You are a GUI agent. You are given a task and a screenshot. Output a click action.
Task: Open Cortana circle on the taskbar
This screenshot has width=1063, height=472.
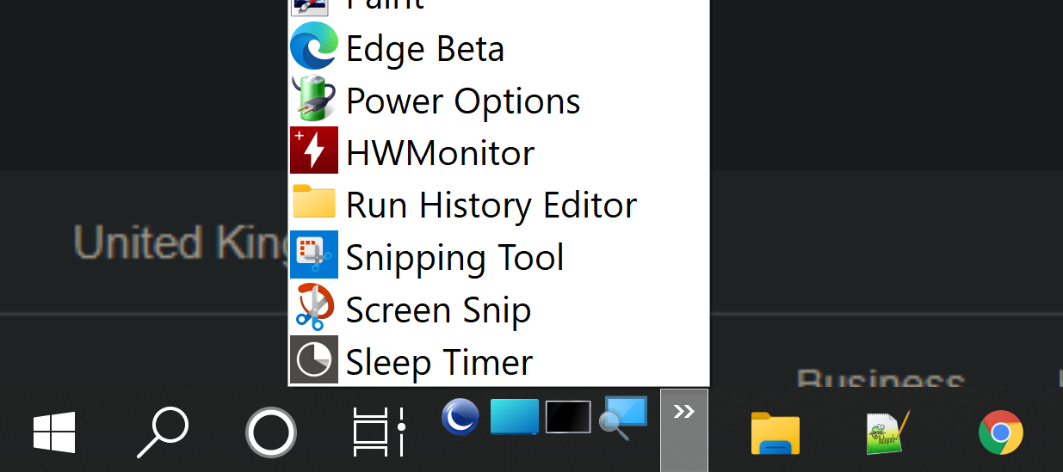270,432
